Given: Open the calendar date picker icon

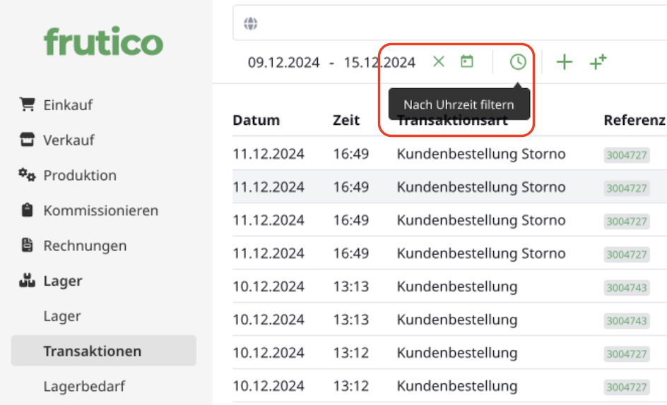Looking at the screenshot, I should pos(466,62).
